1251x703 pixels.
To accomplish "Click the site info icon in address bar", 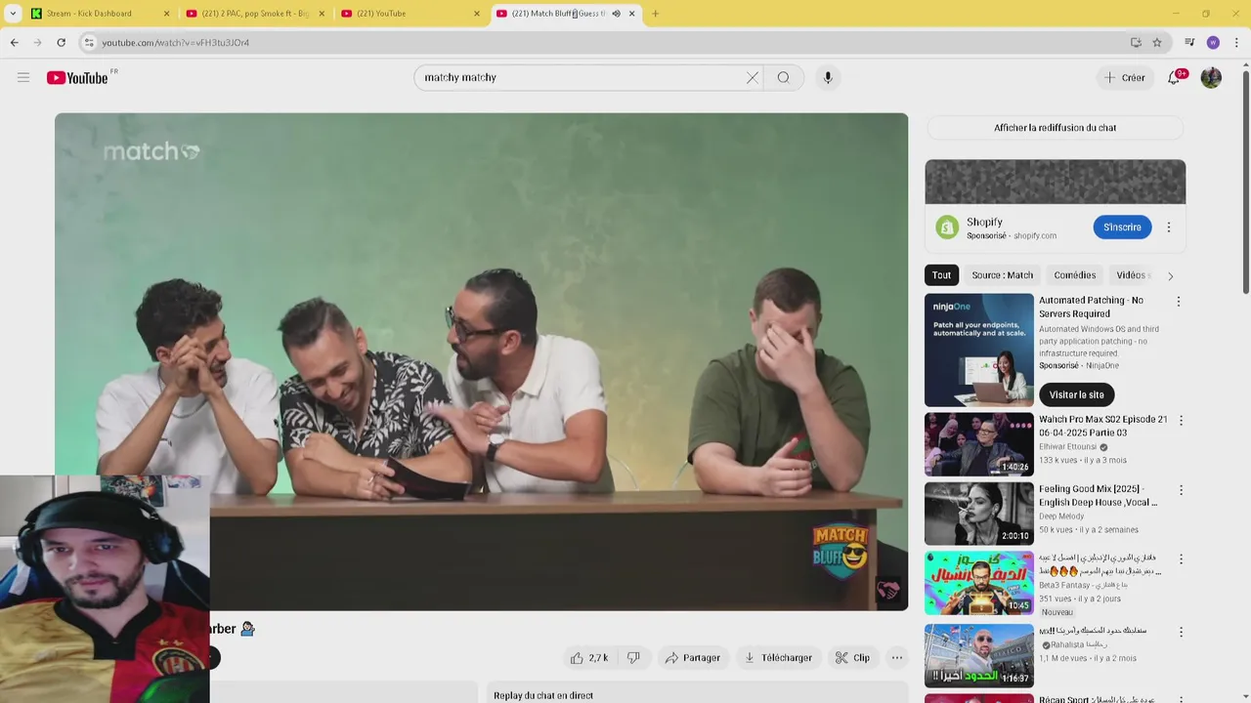I will [x=89, y=42].
